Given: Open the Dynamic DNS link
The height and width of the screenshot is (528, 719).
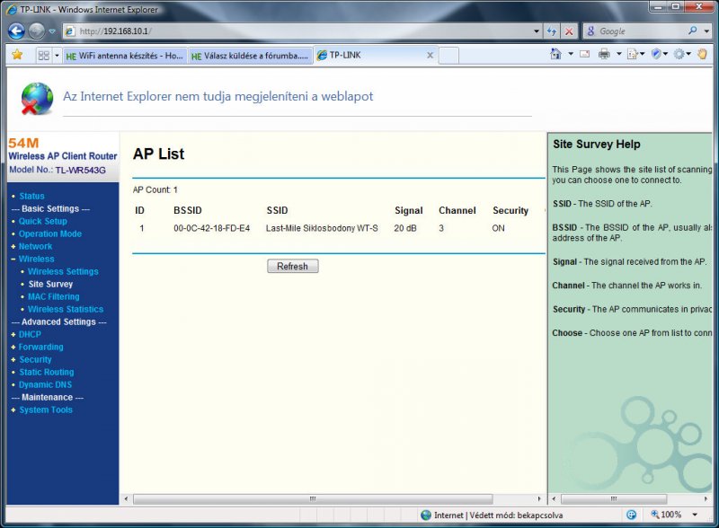Looking at the screenshot, I should tap(45, 385).
